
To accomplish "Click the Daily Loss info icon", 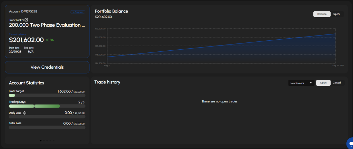I will [24, 113].
